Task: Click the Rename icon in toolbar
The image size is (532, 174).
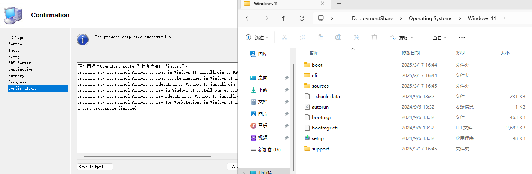Action: click(338, 37)
